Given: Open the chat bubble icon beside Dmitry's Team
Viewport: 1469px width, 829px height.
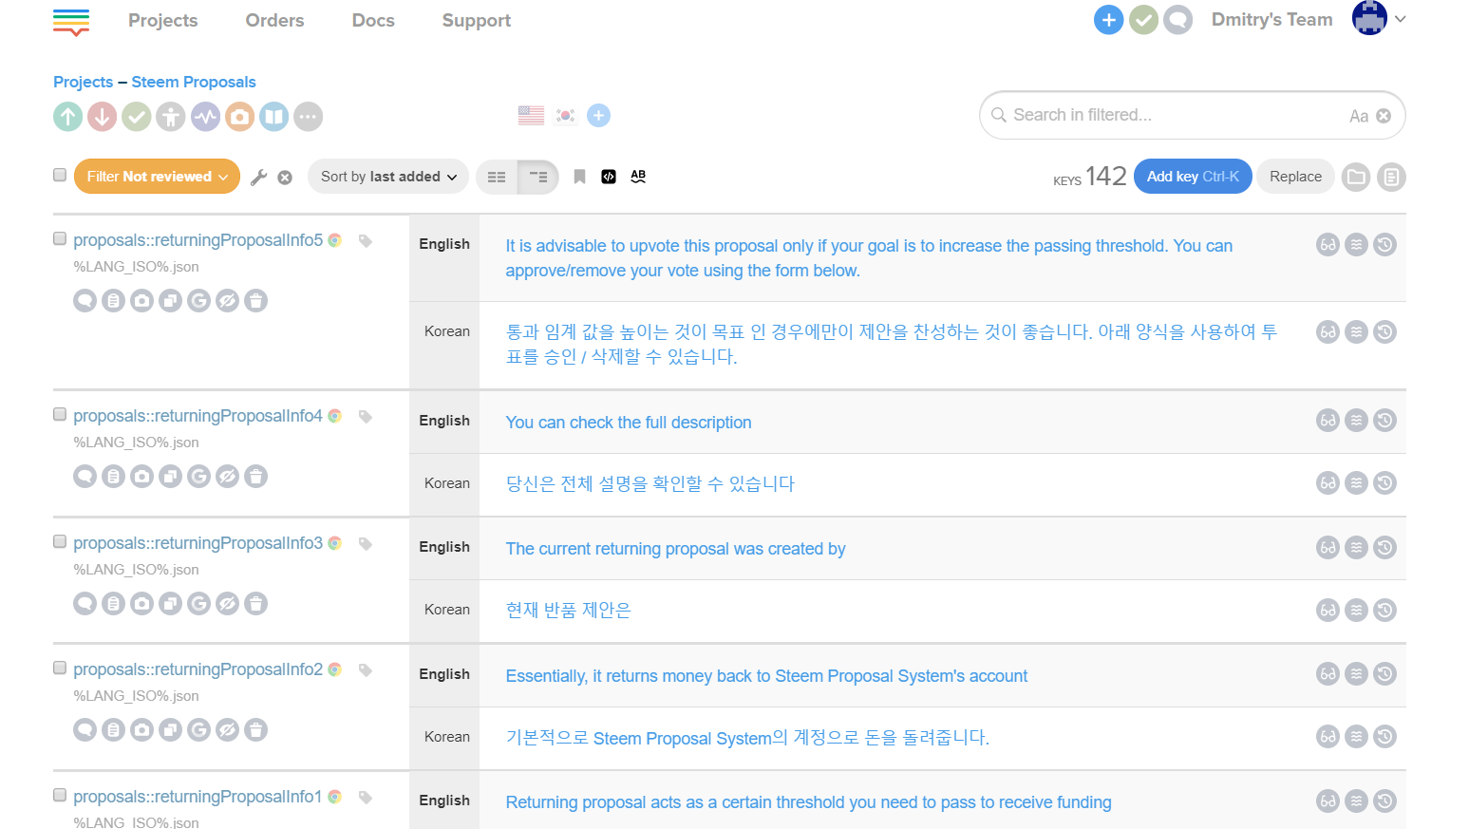Looking at the screenshot, I should (1178, 20).
